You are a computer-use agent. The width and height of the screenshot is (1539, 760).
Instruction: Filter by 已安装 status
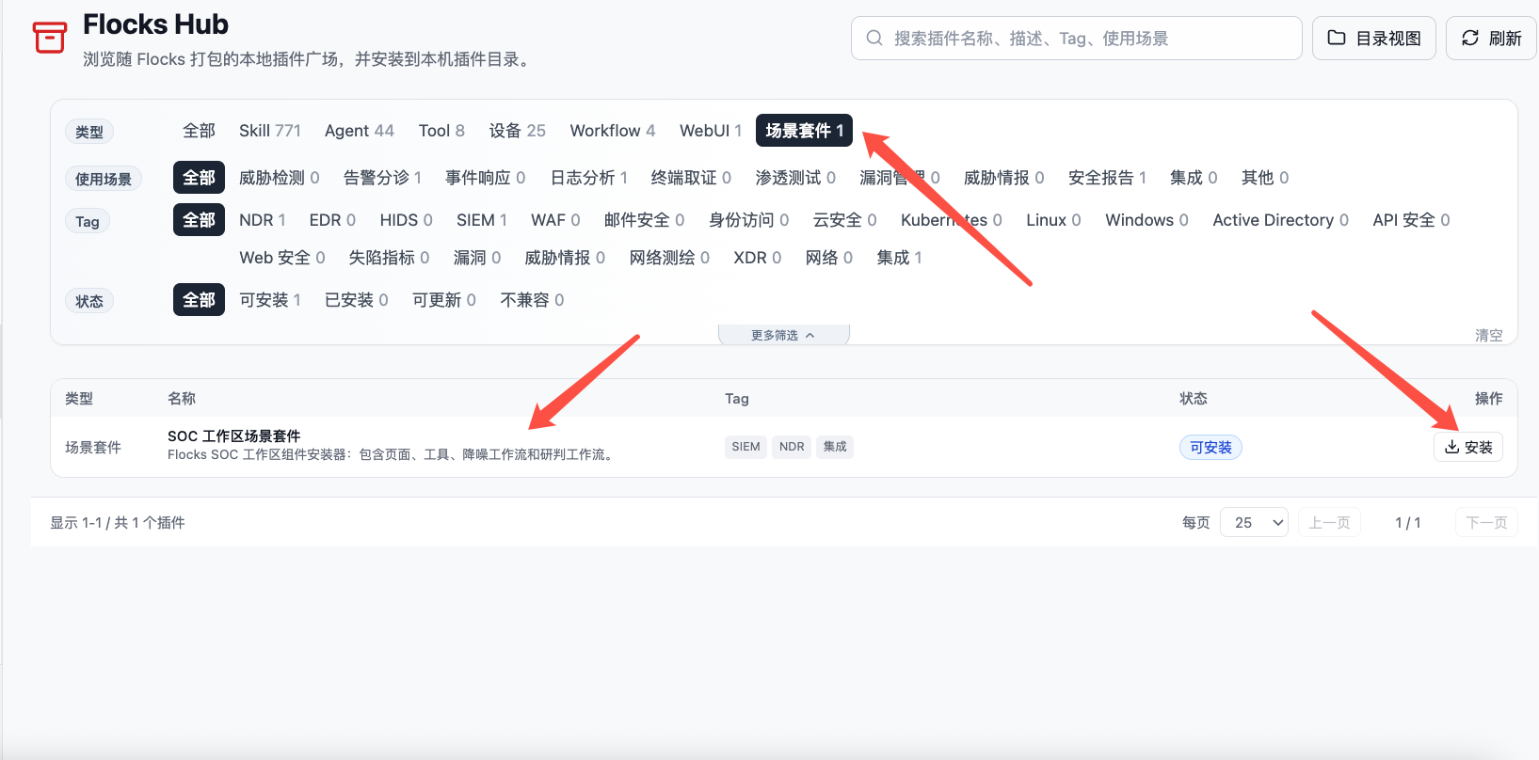(357, 300)
